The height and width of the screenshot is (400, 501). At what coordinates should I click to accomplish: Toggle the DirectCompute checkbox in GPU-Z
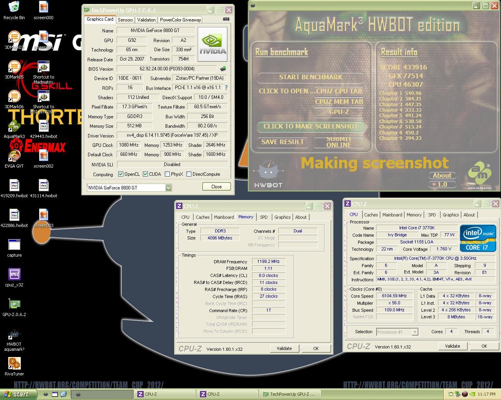point(189,174)
